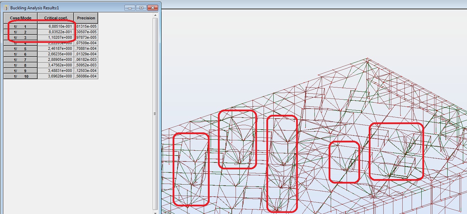Select row header for mode 1/ 5
467x214 pixels.
click(x=20, y=48)
